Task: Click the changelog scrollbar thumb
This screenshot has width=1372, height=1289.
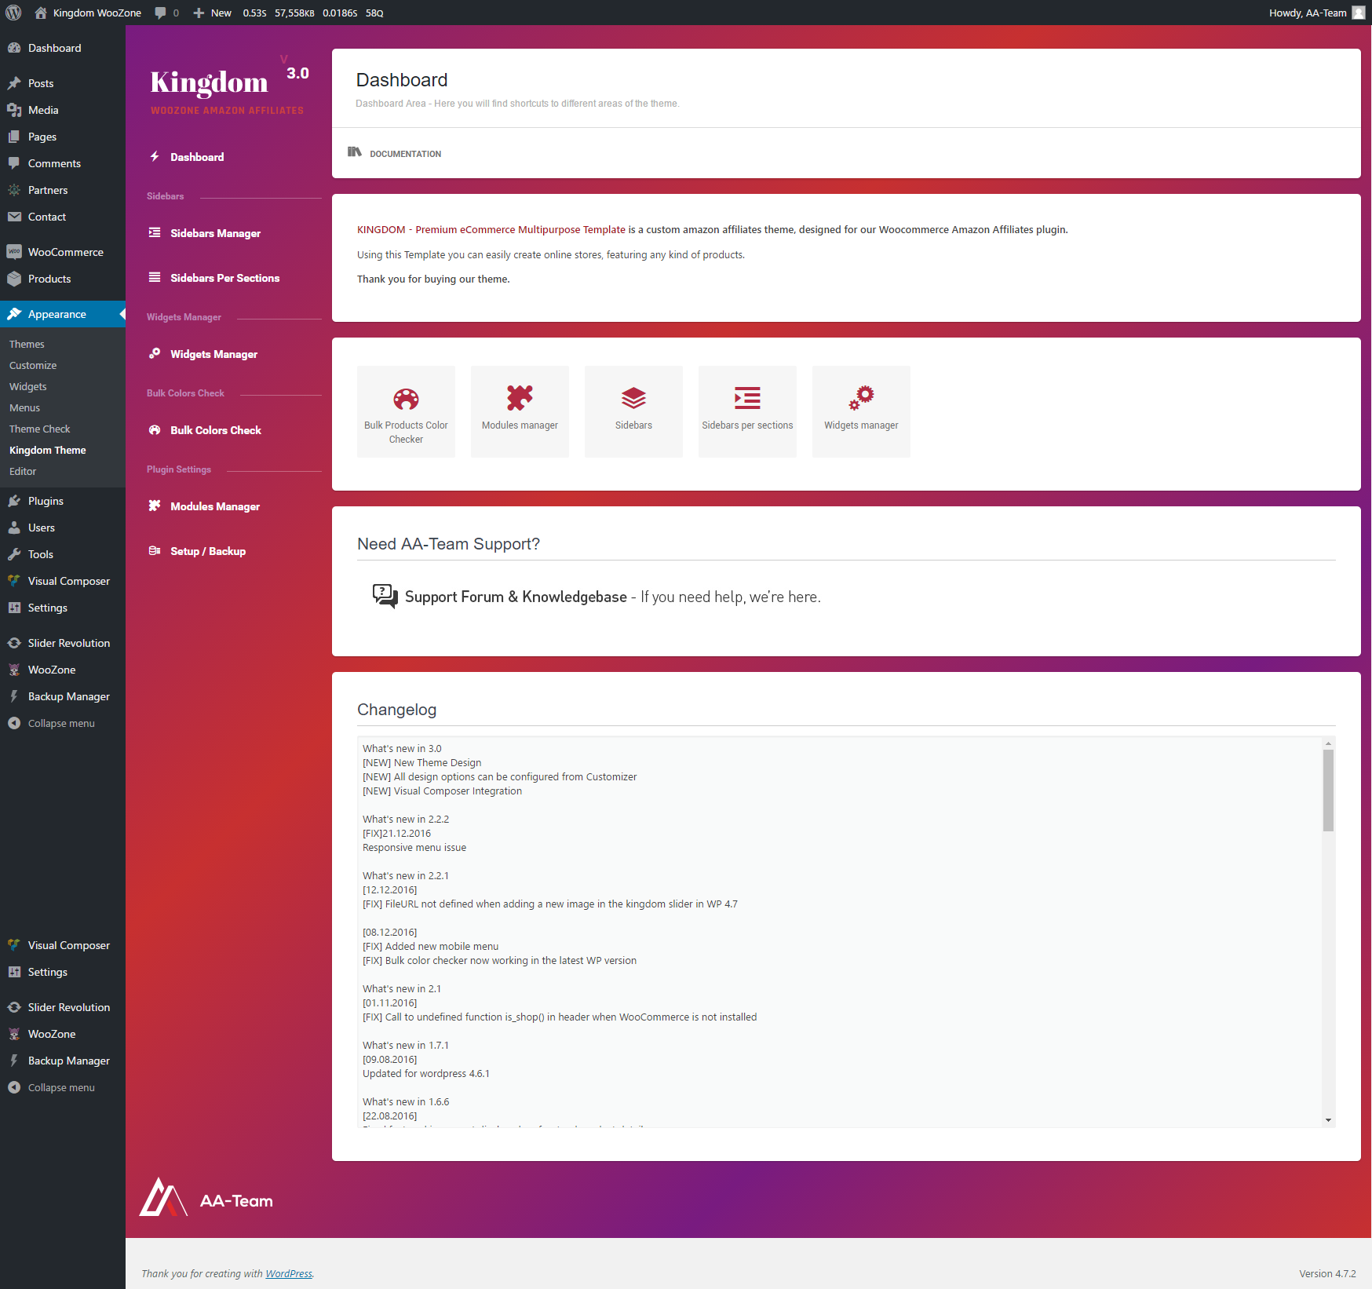Action: click(1328, 790)
